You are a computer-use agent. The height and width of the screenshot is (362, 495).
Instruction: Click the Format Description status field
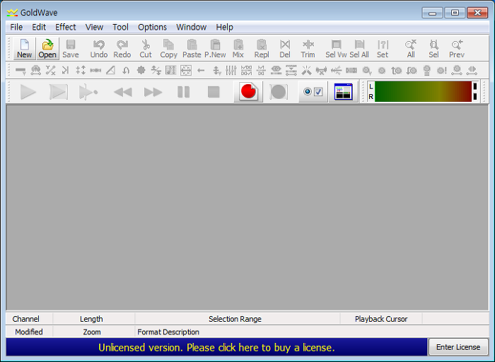312,332
